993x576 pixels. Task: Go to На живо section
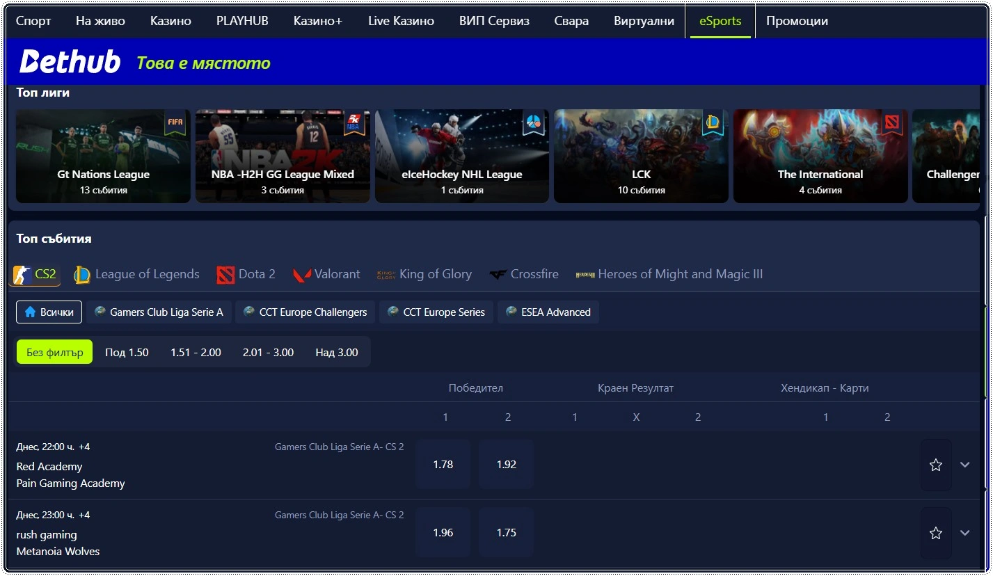[x=100, y=21]
